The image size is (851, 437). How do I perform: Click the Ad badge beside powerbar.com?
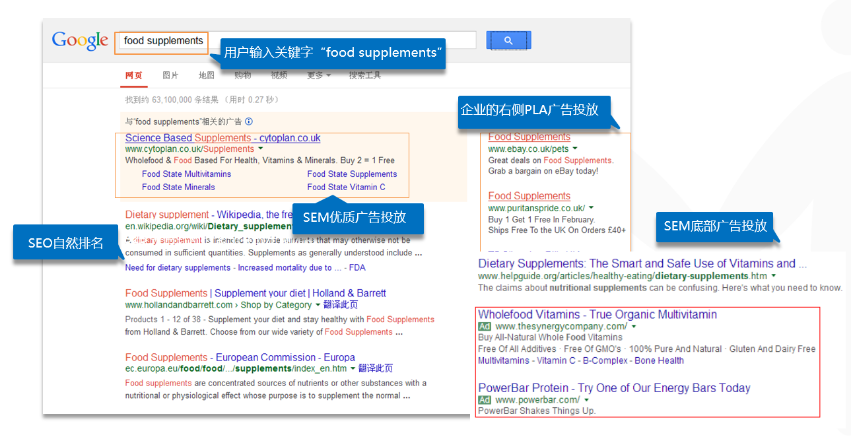485,400
